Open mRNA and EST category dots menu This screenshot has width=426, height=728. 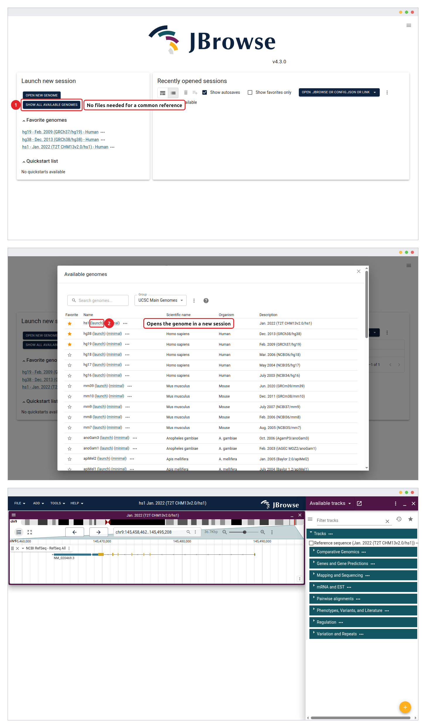point(349,587)
